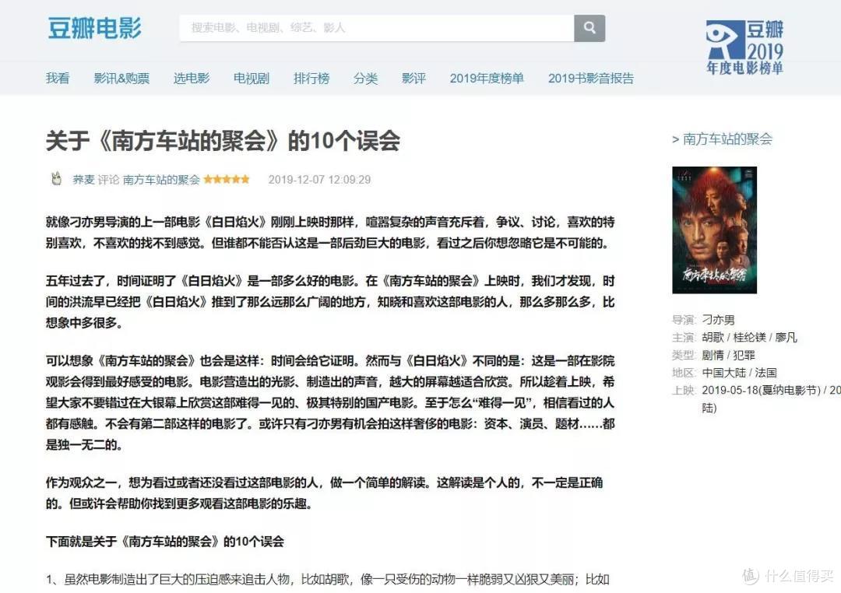The height and width of the screenshot is (593, 841).
Task: Click the article title 关于《南方车站的聚会》的10个误会
Action: [223, 141]
